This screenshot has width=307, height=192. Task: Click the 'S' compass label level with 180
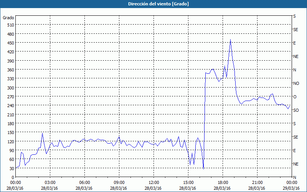[x=294, y=124]
